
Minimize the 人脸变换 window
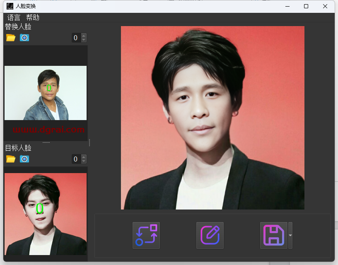[x=287, y=6]
